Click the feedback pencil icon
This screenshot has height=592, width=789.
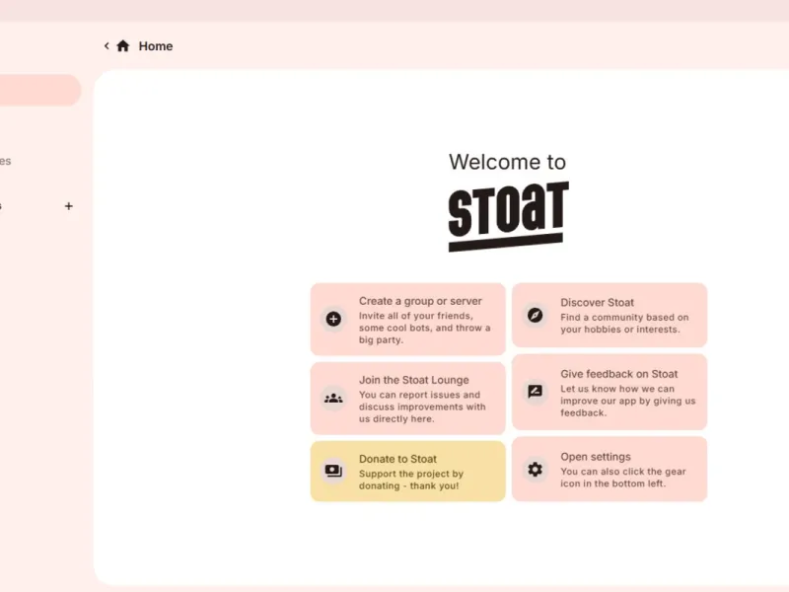(x=535, y=391)
